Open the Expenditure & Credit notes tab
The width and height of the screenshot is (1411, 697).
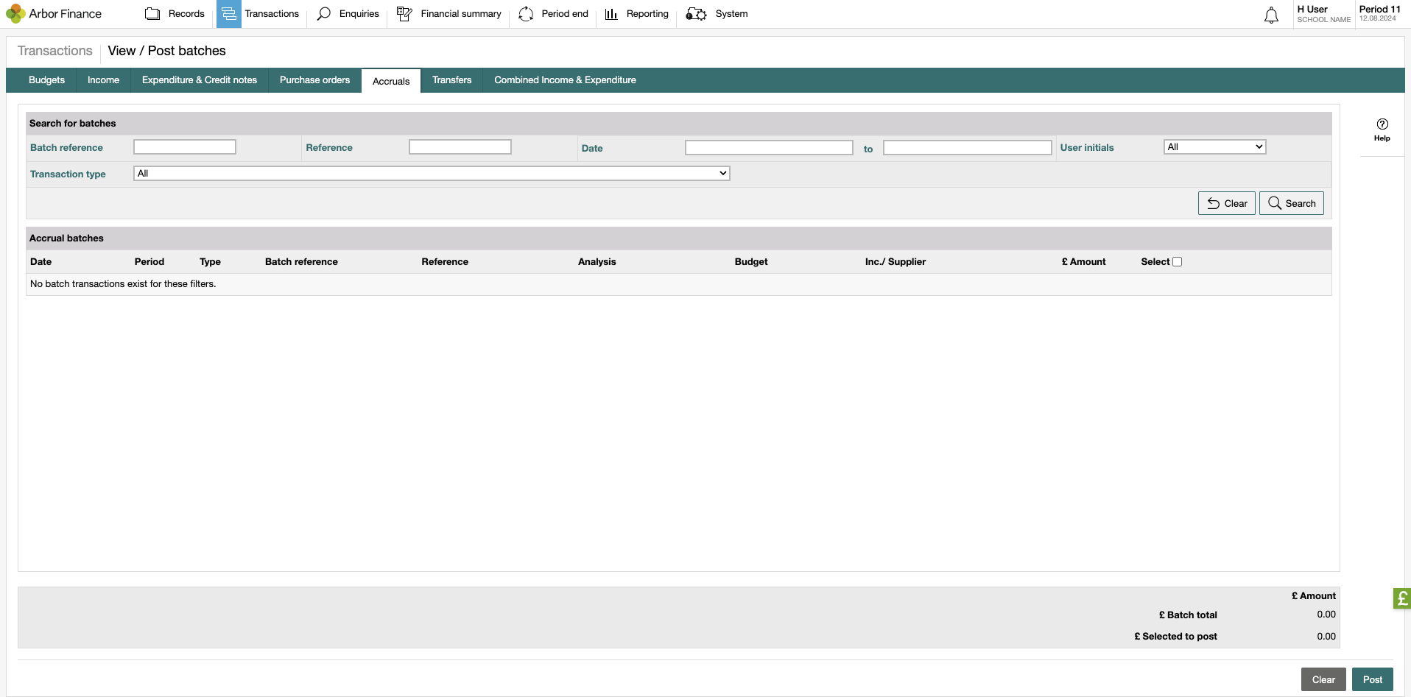(200, 80)
